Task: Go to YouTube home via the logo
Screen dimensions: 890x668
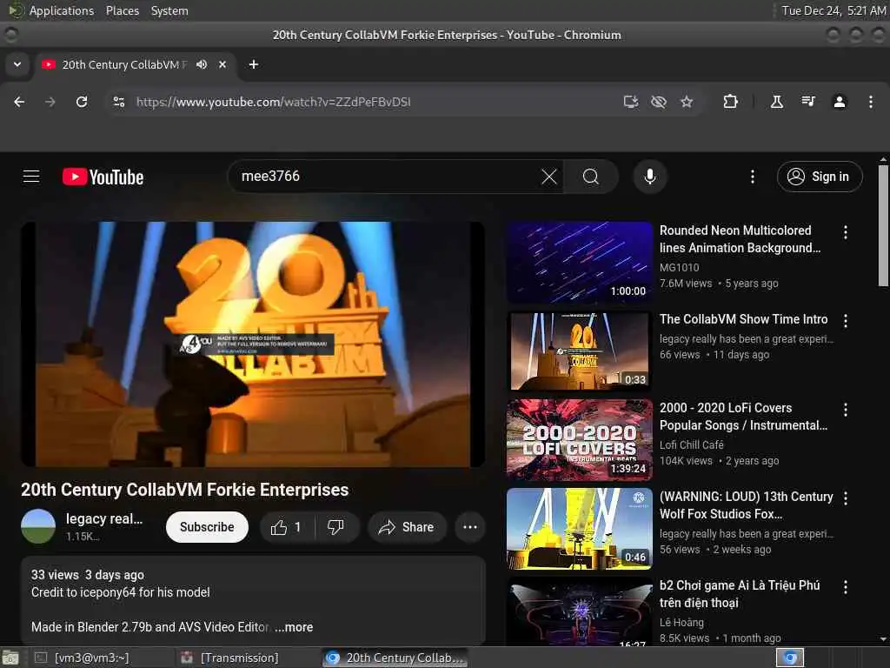Action: pos(103,177)
